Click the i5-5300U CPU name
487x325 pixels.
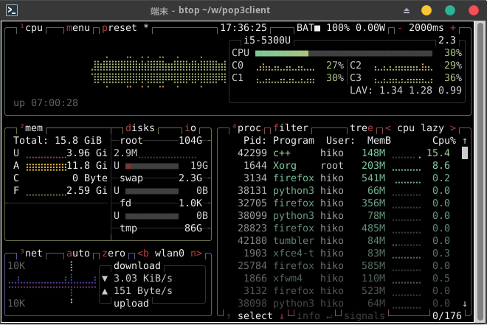pyautogui.click(x=267, y=41)
